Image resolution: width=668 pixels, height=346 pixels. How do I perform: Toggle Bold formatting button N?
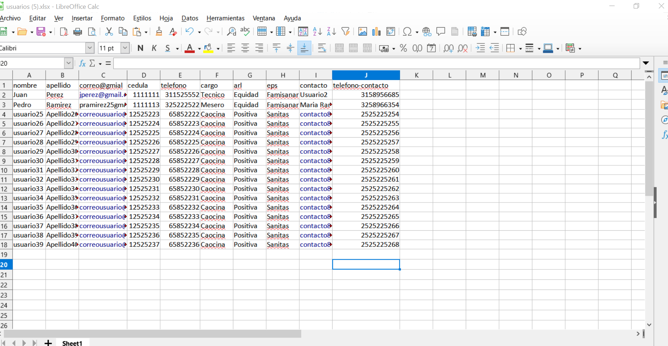140,48
